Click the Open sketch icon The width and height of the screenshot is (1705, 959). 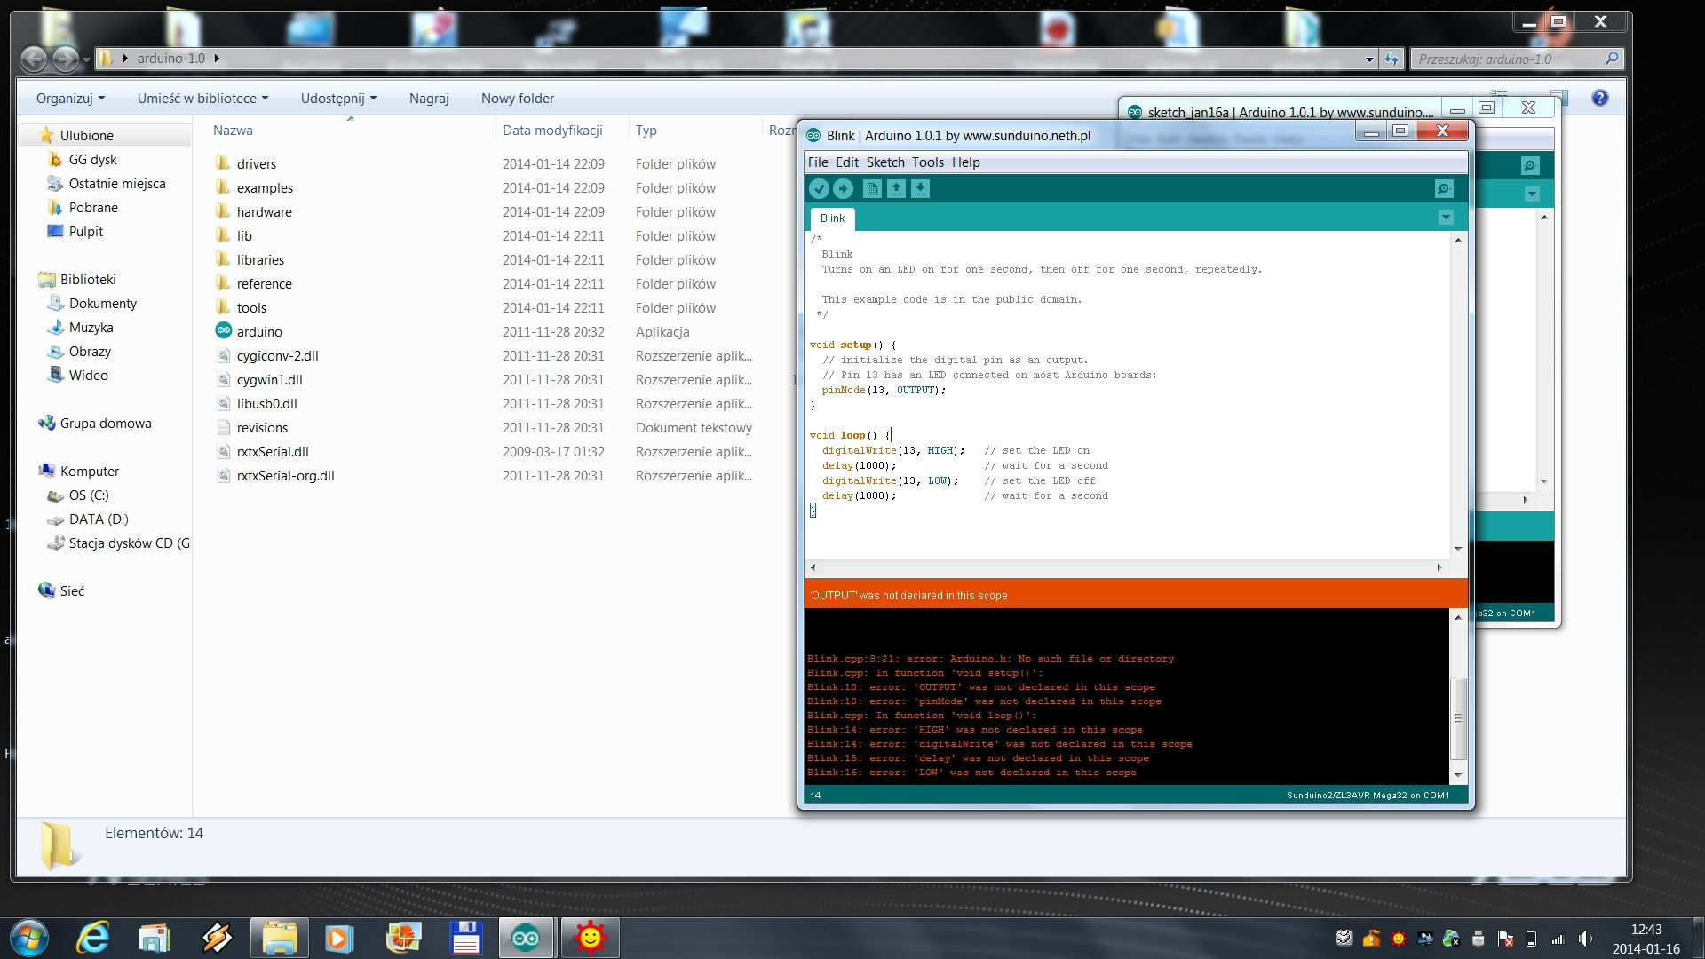pyautogui.click(x=896, y=189)
